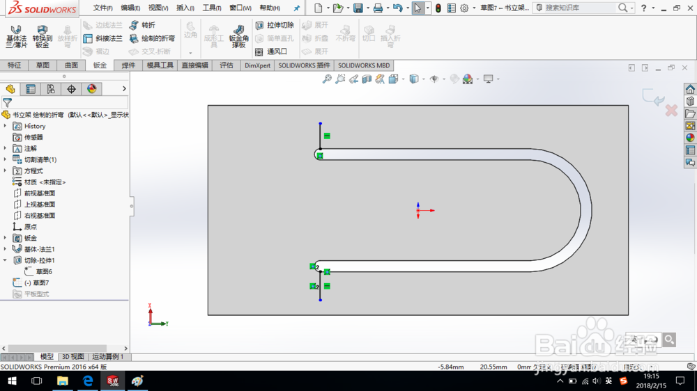Click the Previous View icon

click(353, 79)
